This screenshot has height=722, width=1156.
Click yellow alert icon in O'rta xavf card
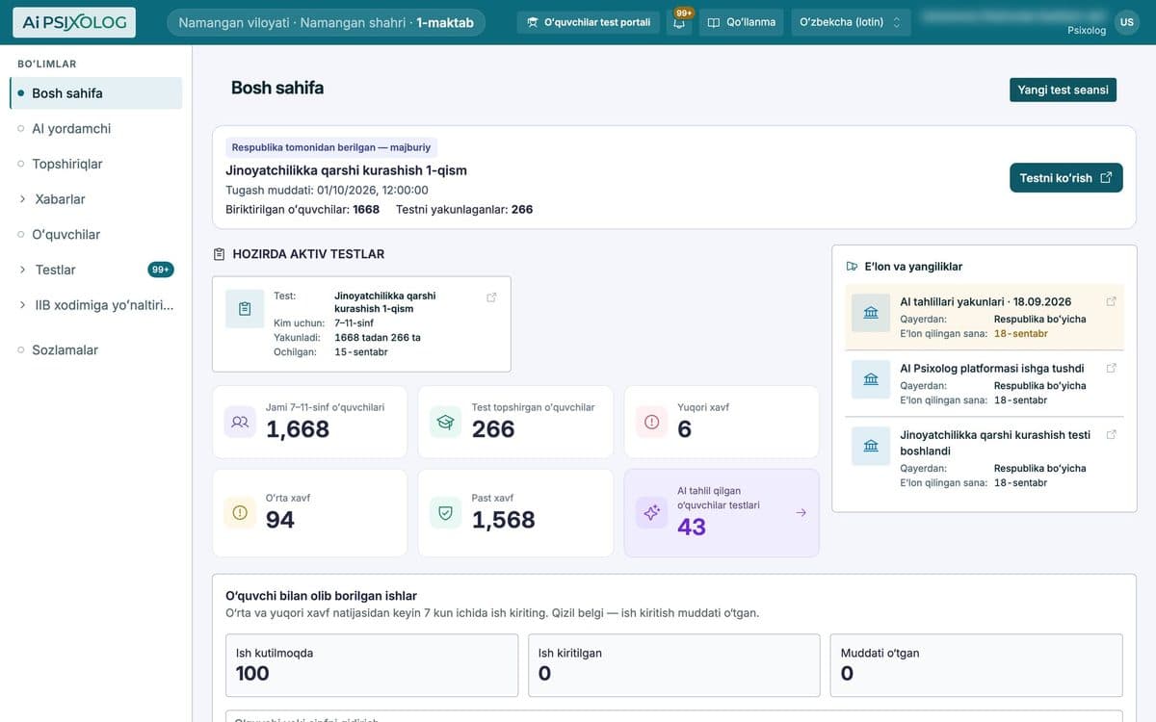[x=240, y=512]
